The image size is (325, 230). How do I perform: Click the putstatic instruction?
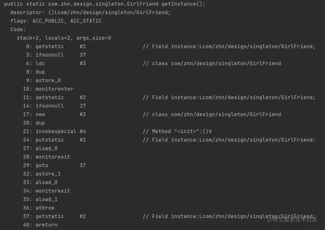pos(49,140)
